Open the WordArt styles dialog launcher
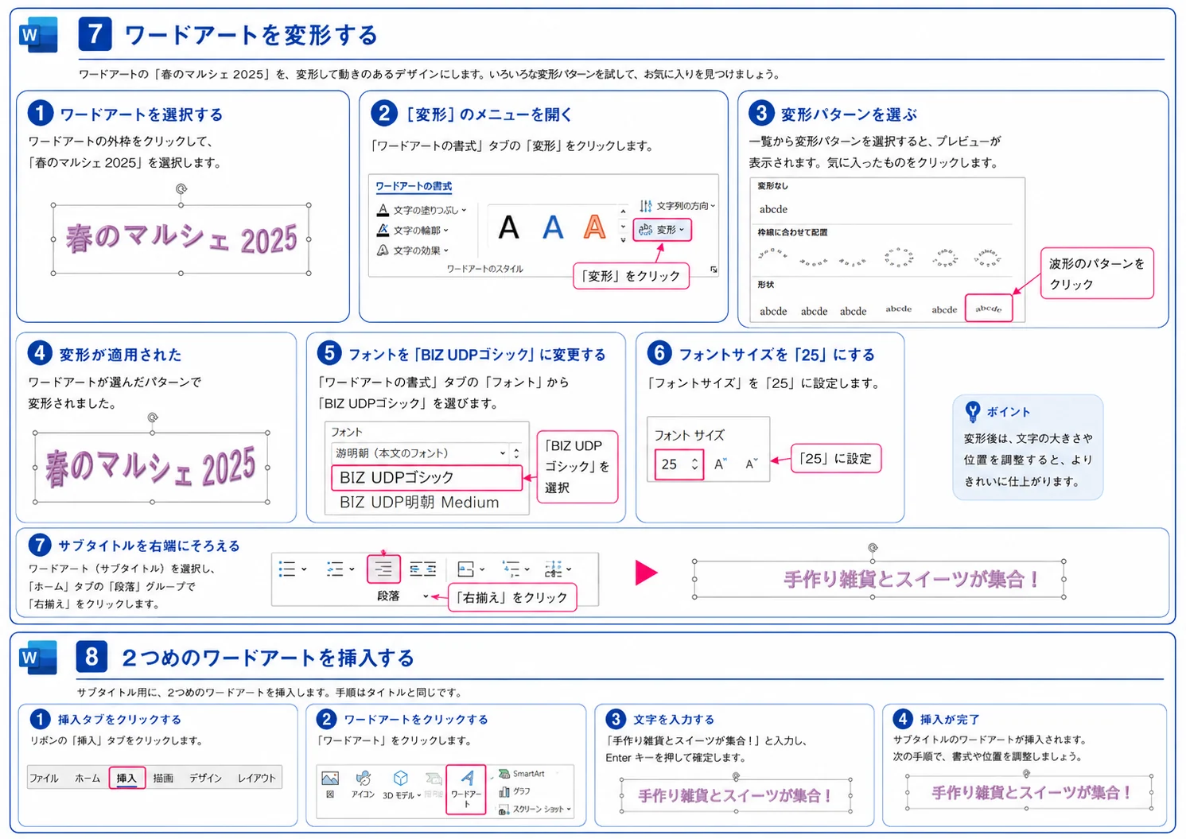Viewport: 1186px width, 839px height. pyautogui.click(x=714, y=270)
